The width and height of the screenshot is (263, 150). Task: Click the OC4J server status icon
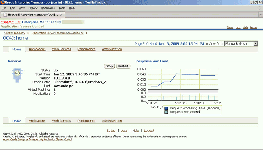[17, 75]
